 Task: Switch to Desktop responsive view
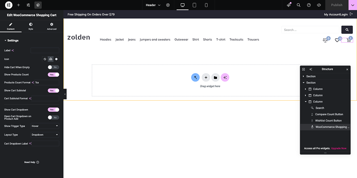(x=182, y=5)
